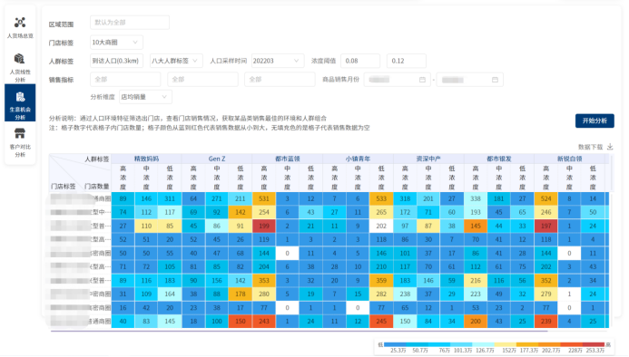Viewport: 629px width, 357px height.
Task: Click the heatmap cell showing 533
Action: click(x=381, y=198)
